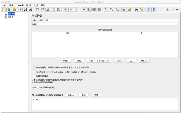Open the 帮助 menu
181x113 pixels.
(x=43, y=6)
